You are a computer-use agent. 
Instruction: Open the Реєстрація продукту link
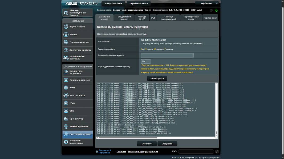coord(139,152)
